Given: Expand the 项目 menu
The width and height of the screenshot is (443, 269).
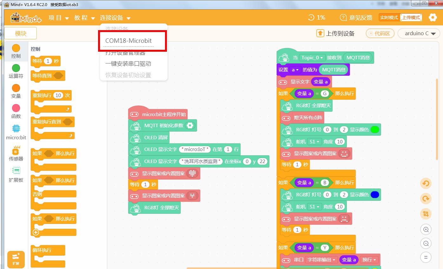Looking at the screenshot, I should pos(59,18).
